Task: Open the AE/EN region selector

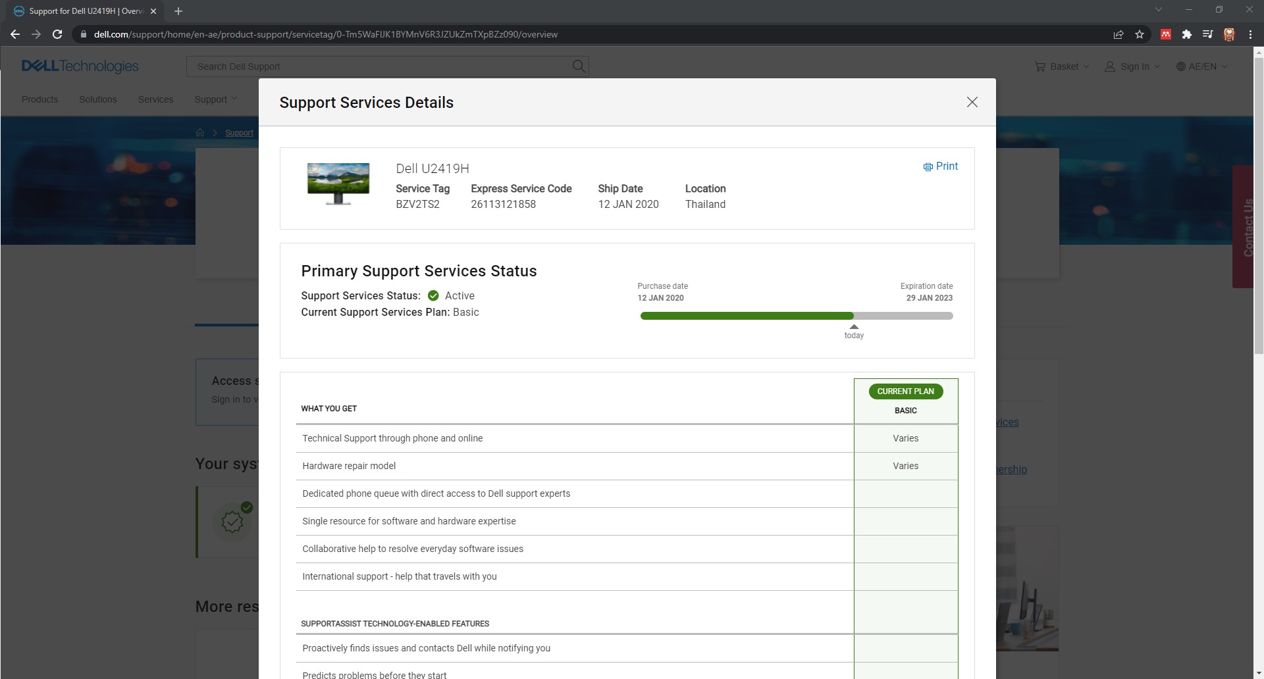Action: click(1202, 66)
